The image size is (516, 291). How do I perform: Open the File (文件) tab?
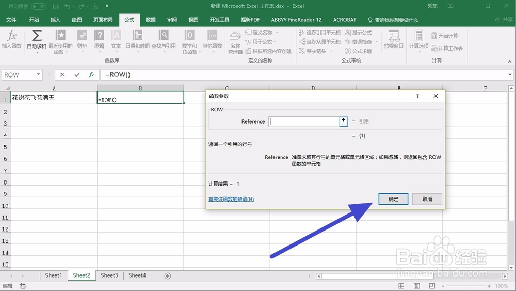click(11, 20)
